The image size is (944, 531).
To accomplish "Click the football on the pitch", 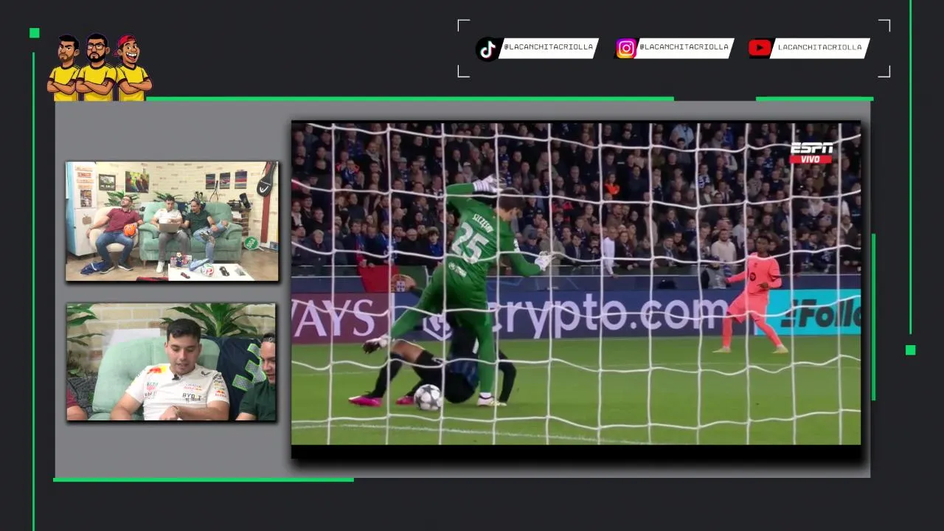I will pyautogui.click(x=428, y=397).
